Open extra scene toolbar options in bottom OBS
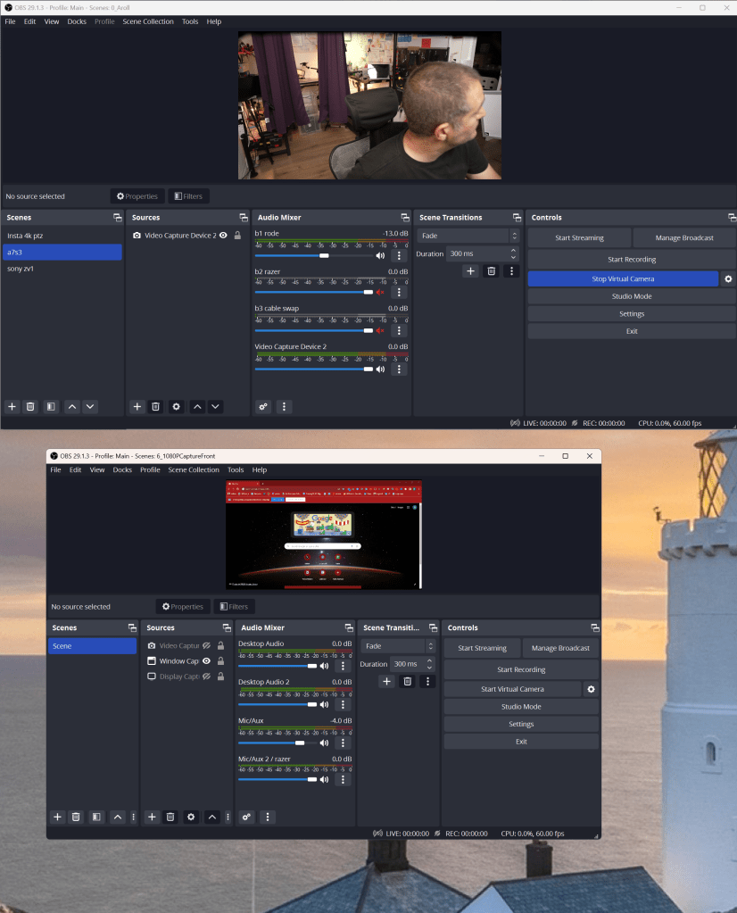This screenshot has height=913, width=737. tap(133, 817)
